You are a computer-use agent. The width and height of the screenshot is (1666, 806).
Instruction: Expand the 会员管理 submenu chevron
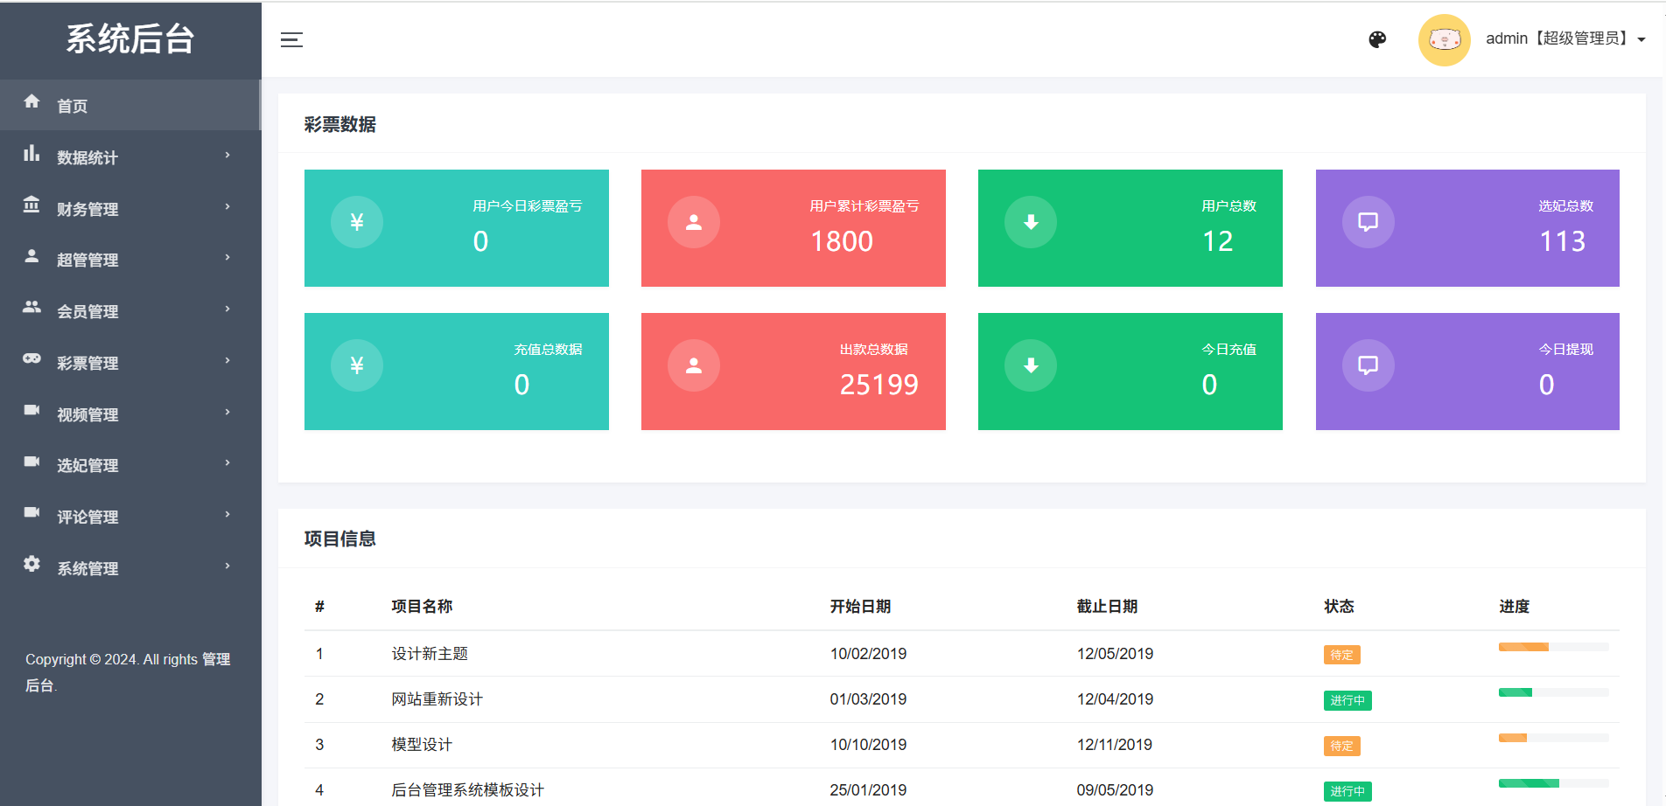pyautogui.click(x=227, y=309)
